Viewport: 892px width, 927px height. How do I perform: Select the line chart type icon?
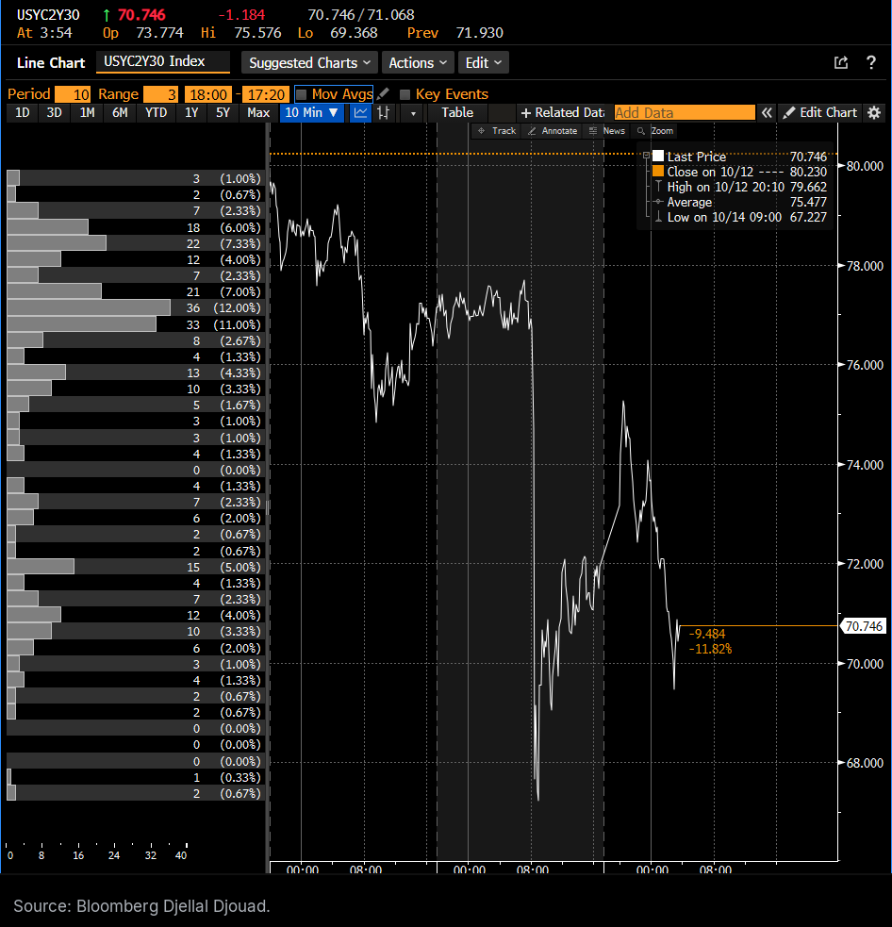[360, 113]
